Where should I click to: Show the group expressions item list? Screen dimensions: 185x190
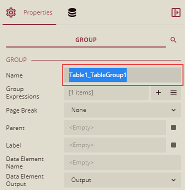(174, 92)
